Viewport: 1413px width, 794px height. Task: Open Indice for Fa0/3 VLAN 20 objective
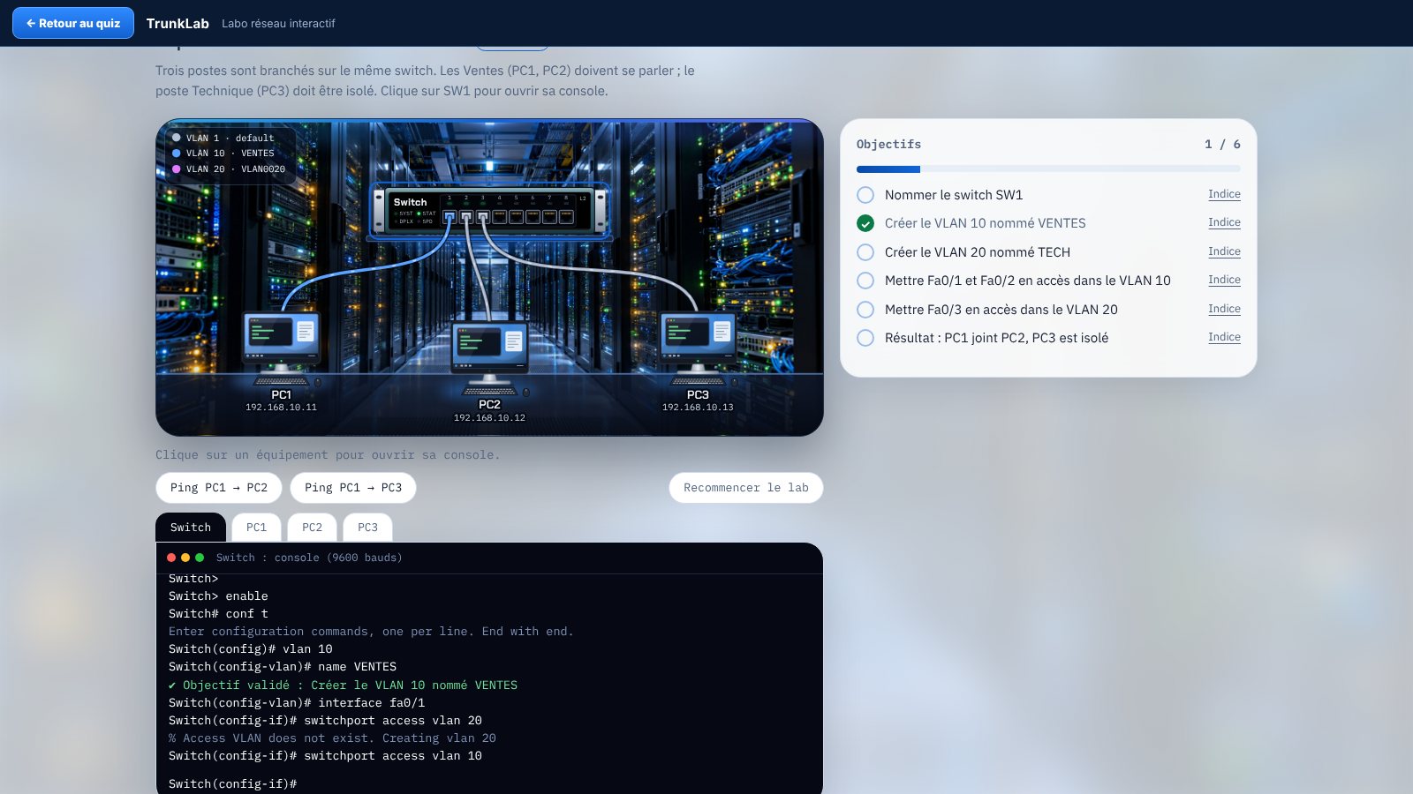pos(1224,309)
